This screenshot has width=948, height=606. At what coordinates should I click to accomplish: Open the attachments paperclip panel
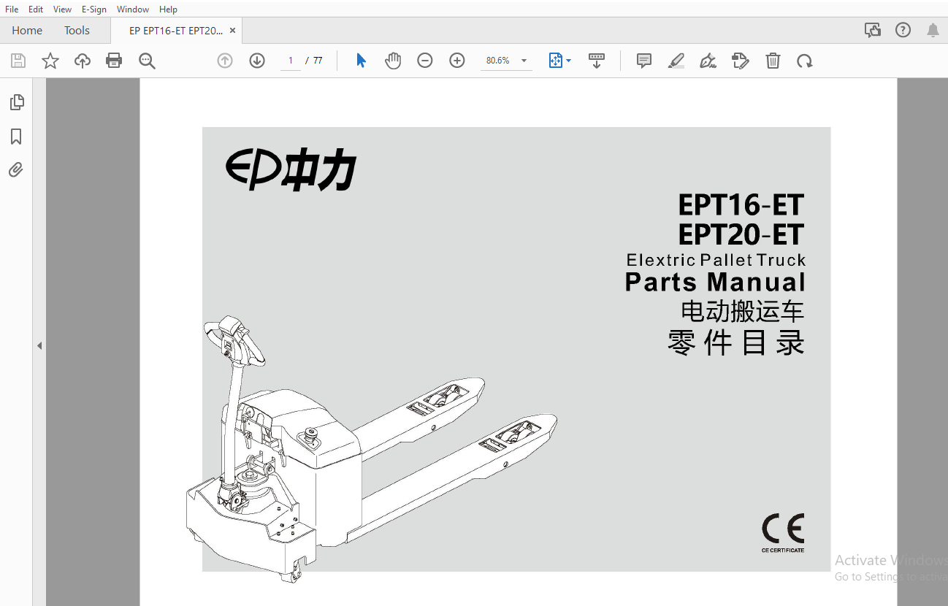pos(16,170)
